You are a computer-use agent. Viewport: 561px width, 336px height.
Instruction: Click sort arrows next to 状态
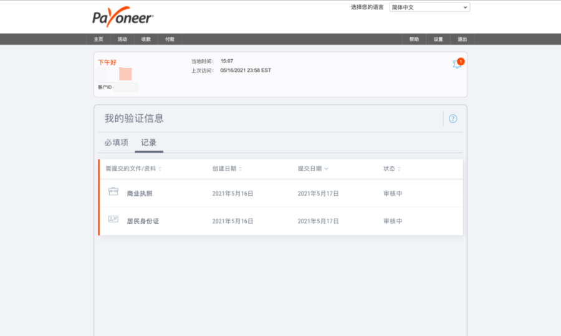click(400, 169)
